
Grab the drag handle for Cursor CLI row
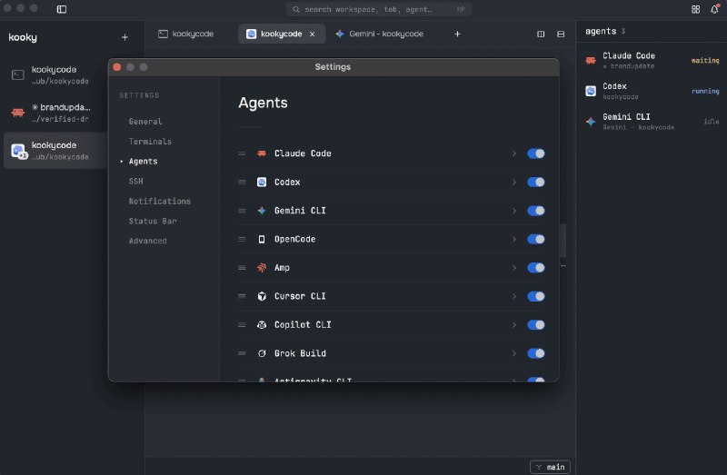[x=242, y=296]
